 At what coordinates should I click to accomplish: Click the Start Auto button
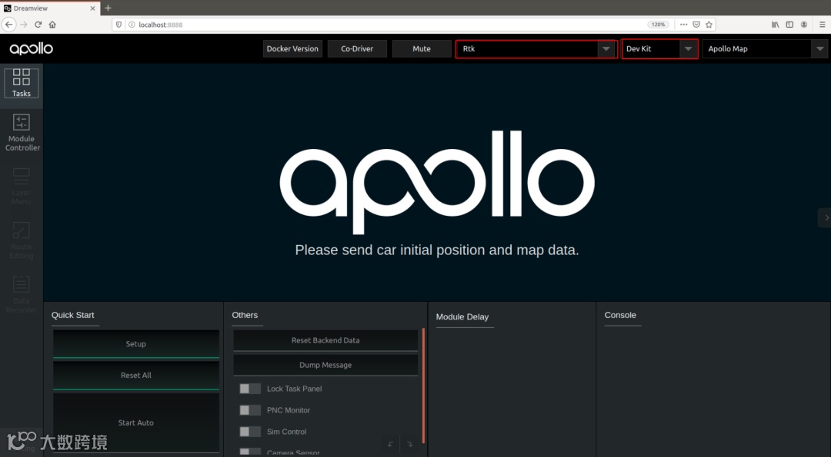(x=135, y=422)
